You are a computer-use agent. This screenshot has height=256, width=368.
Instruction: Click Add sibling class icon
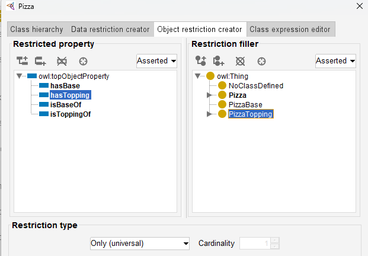219,61
